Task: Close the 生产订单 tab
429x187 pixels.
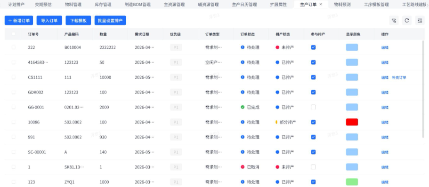Action: pyautogui.click(x=321, y=4)
